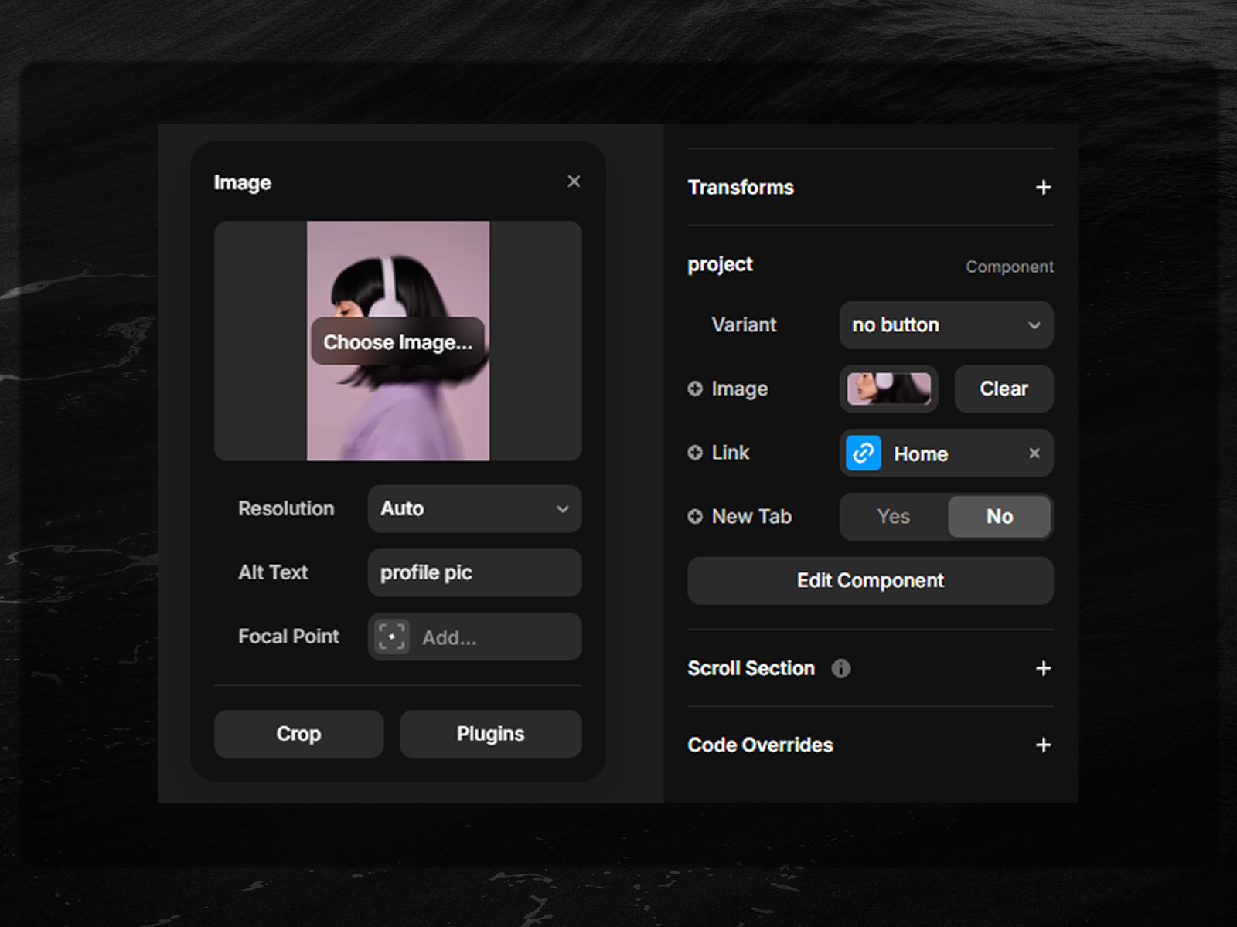Set New Tab to No
The image size is (1237, 927).
[999, 517]
